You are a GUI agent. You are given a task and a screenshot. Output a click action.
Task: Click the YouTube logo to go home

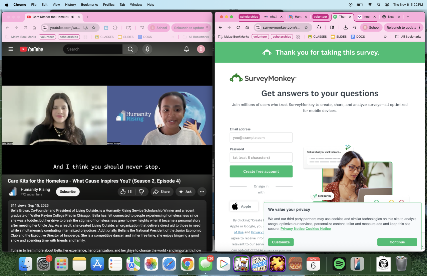coord(31,49)
